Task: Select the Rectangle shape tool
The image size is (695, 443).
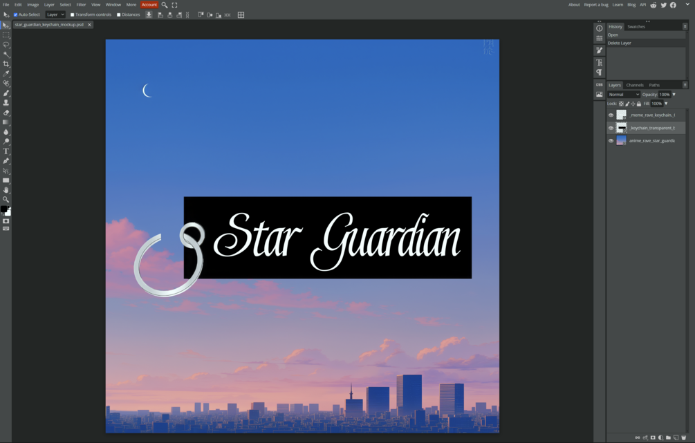Action: click(x=6, y=180)
